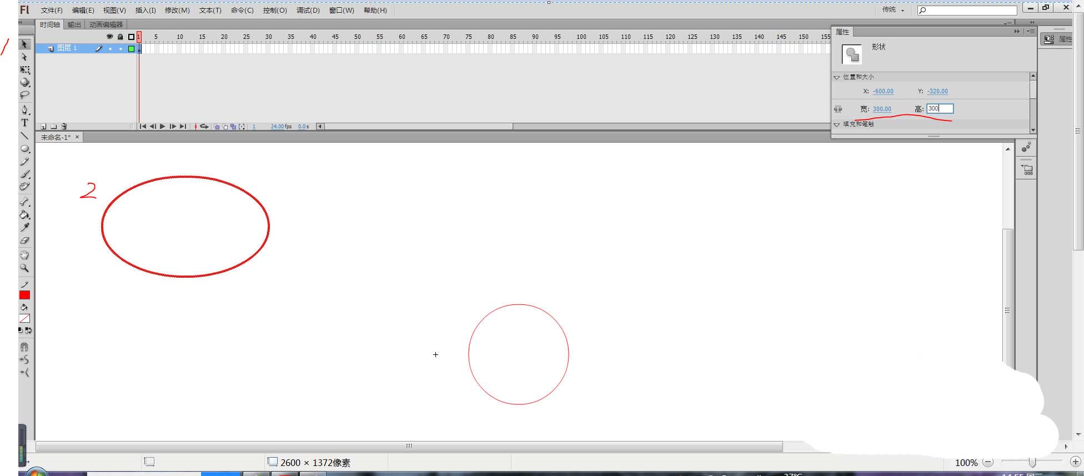Click the search field at top right
Image resolution: width=1084 pixels, height=476 pixels.
[967, 10]
